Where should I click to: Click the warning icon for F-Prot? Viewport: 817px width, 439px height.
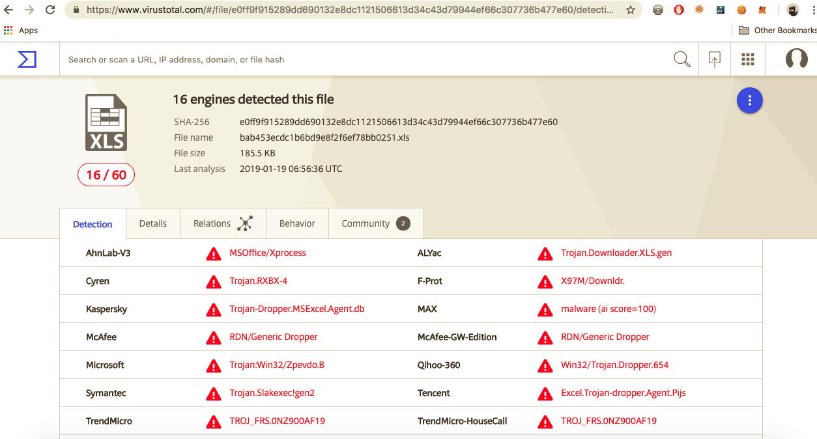pos(545,281)
